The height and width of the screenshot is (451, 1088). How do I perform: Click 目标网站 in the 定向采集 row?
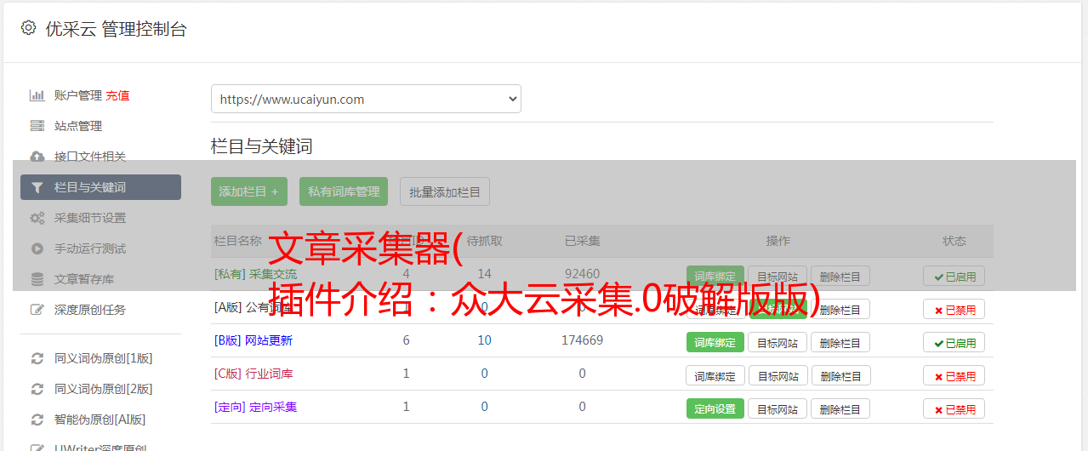pos(778,408)
